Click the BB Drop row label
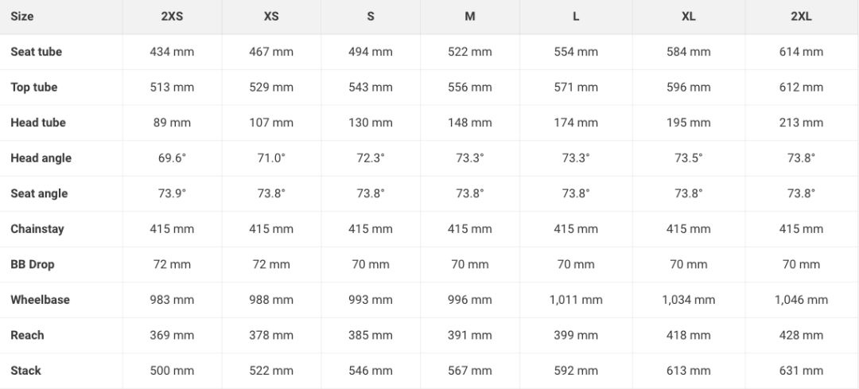This screenshot has height=389, width=859. point(33,264)
